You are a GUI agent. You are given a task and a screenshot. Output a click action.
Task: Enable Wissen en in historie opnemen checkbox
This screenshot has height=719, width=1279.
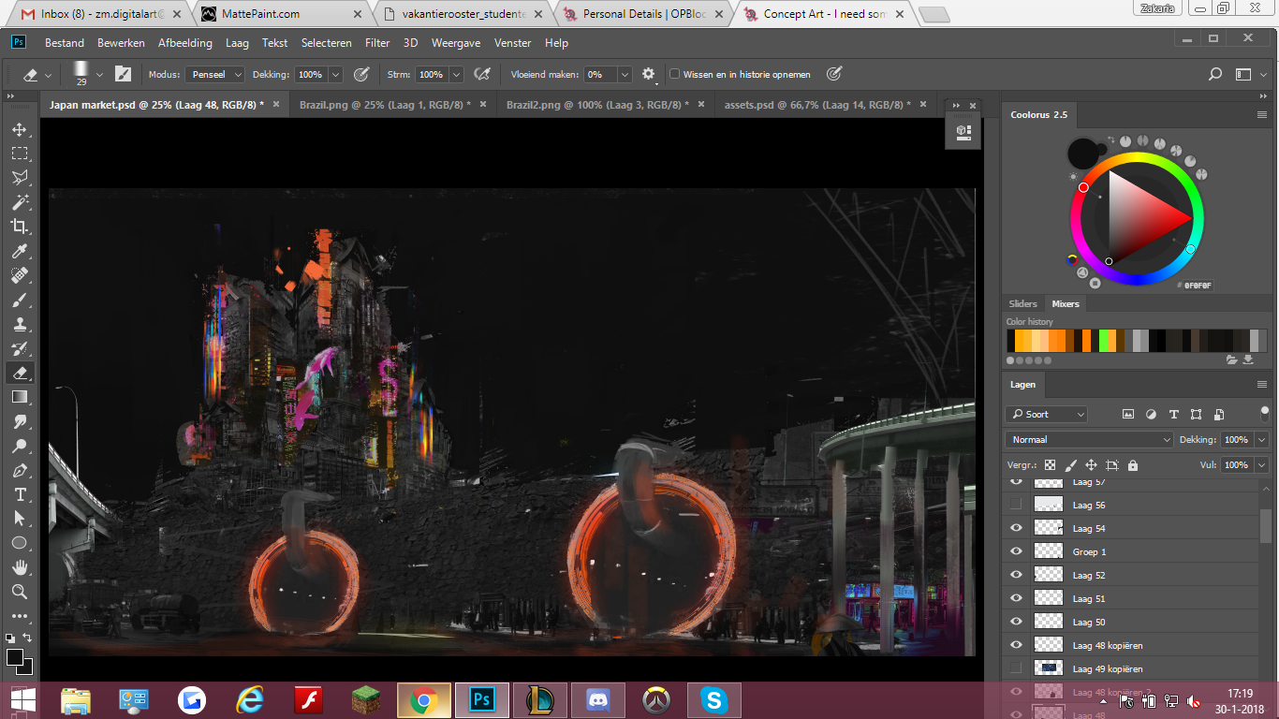[x=674, y=75]
